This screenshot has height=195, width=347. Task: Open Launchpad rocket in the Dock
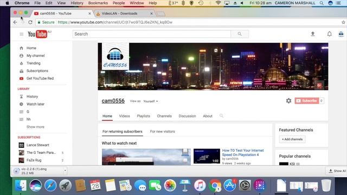[65, 185]
